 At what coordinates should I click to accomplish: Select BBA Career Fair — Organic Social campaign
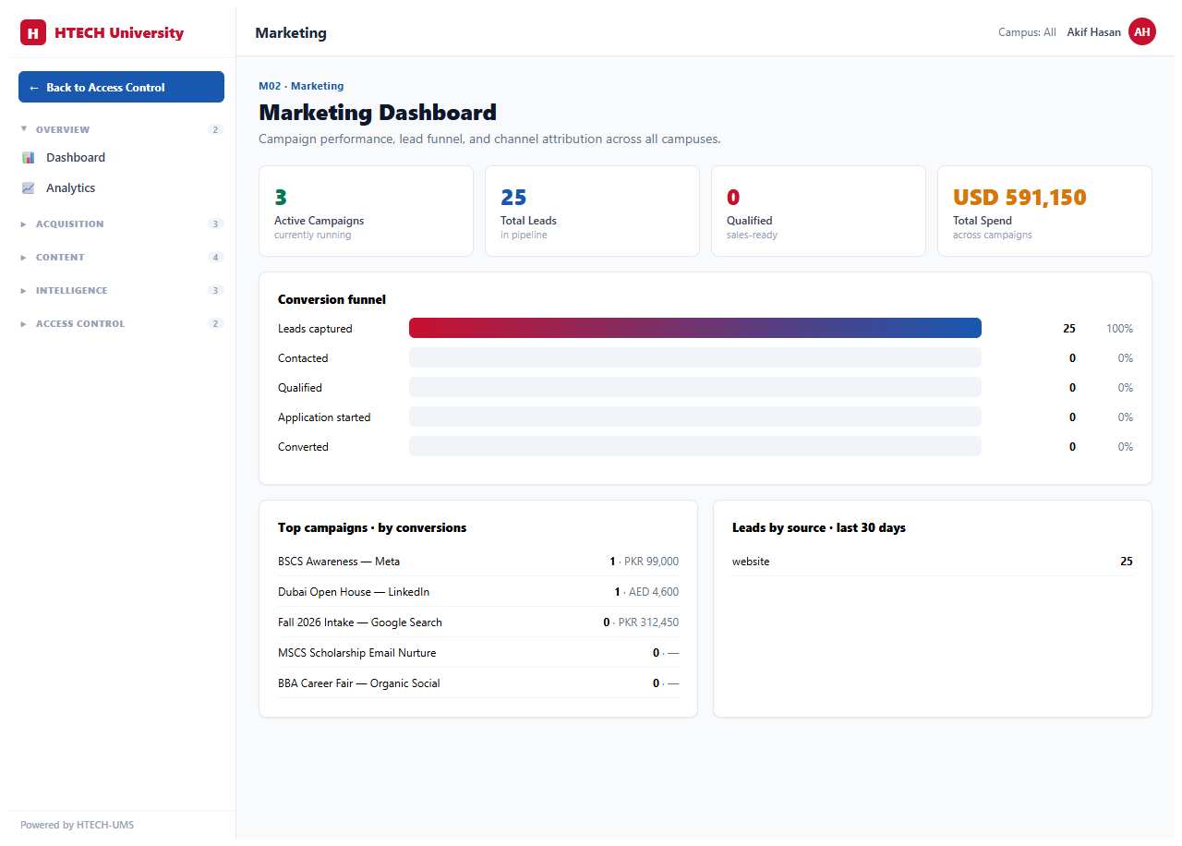[478, 683]
